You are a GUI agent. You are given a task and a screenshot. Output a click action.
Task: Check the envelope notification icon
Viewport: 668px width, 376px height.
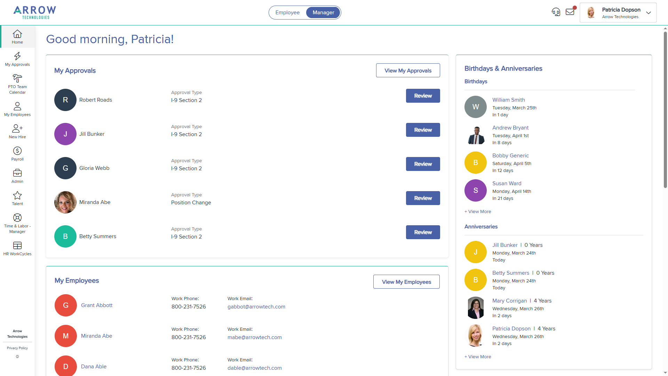click(570, 11)
